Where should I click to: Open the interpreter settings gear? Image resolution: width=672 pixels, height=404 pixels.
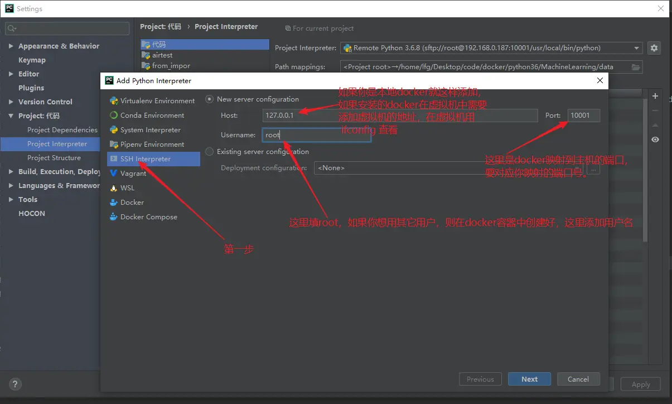pyautogui.click(x=654, y=48)
